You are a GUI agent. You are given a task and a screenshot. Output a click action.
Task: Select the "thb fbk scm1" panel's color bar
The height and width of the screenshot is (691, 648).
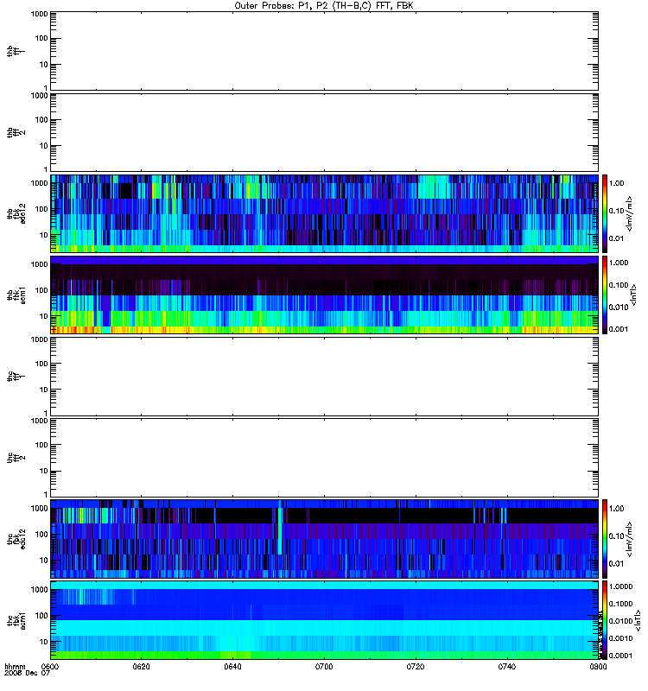tap(605, 295)
